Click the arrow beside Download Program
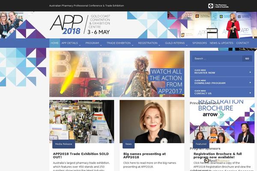 (250, 83)
